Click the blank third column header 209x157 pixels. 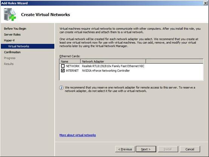point(174,62)
